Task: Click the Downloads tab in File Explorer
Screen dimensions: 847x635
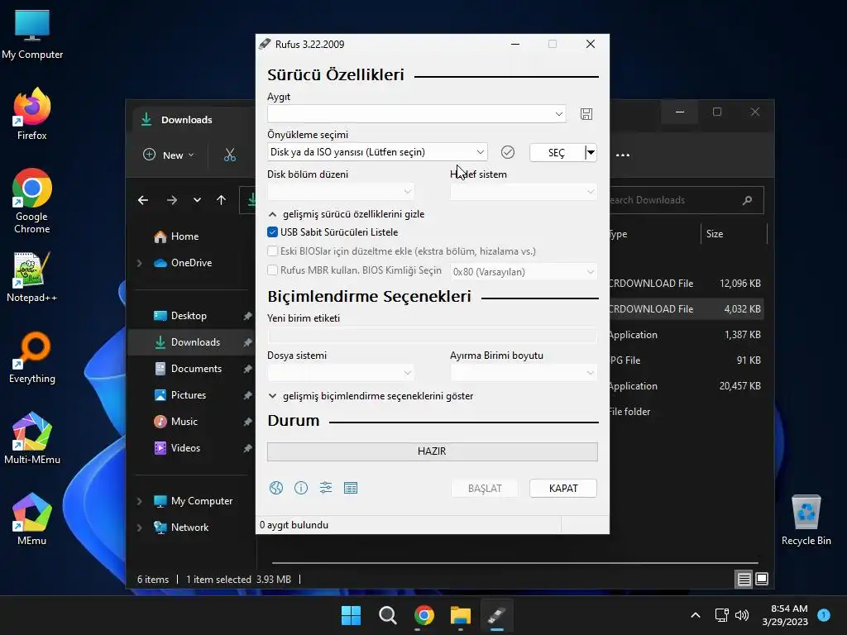Action: pos(192,120)
